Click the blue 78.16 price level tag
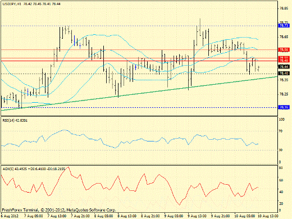The height and width of the screenshot is (219, 292). [284, 107]
